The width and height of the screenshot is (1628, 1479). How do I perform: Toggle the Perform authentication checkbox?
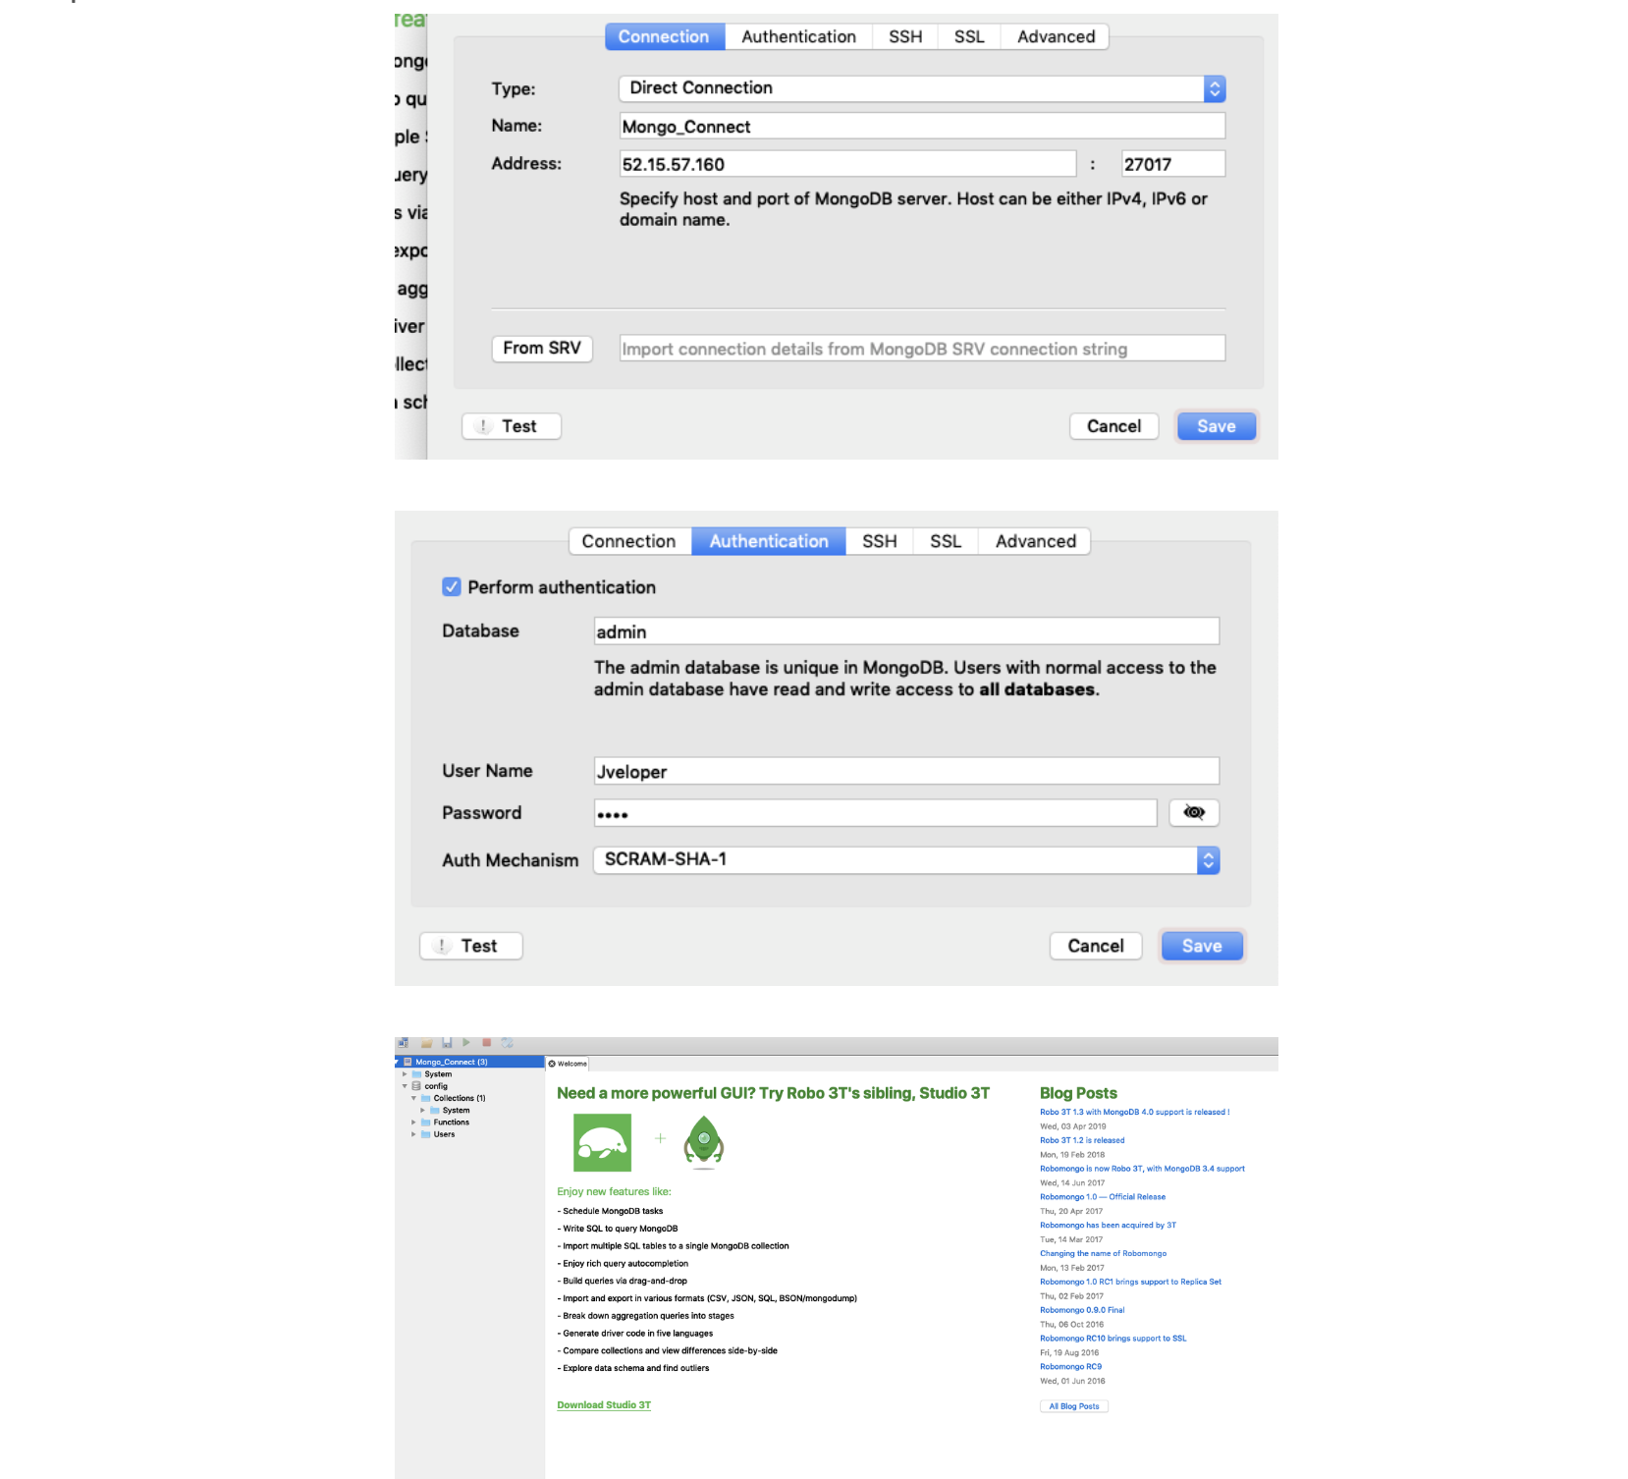pos(452,587)
